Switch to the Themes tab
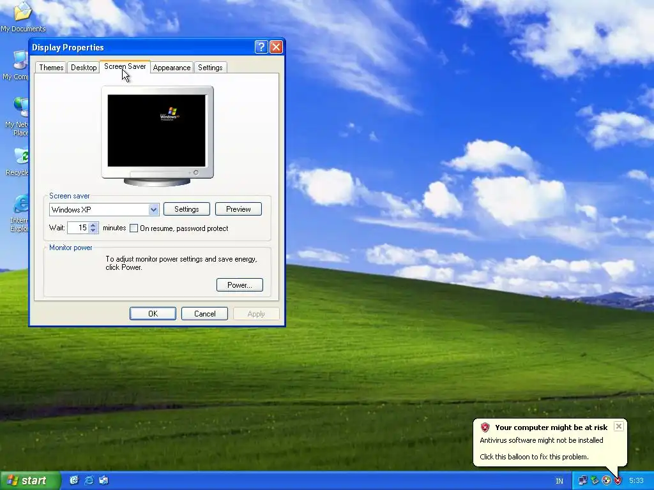 tap(51, 68)
